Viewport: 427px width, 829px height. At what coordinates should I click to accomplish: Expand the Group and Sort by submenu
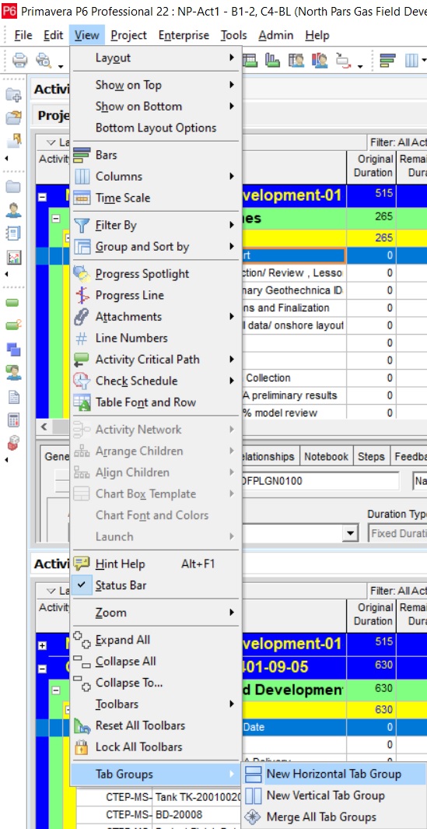tap(156, 247)
